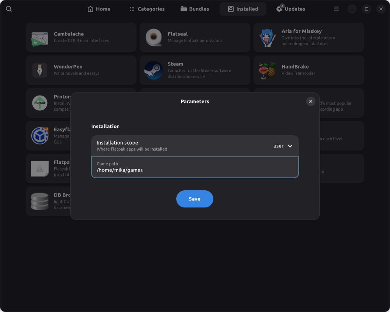This screenshot has width=390, height=312.
Task: Click 'Create GTK 4 user interfaces' text
Action: [x=82, y=41]
